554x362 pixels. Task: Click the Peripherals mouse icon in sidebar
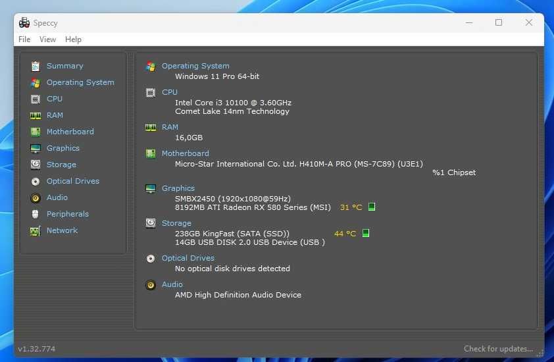[x=36, y=214]
